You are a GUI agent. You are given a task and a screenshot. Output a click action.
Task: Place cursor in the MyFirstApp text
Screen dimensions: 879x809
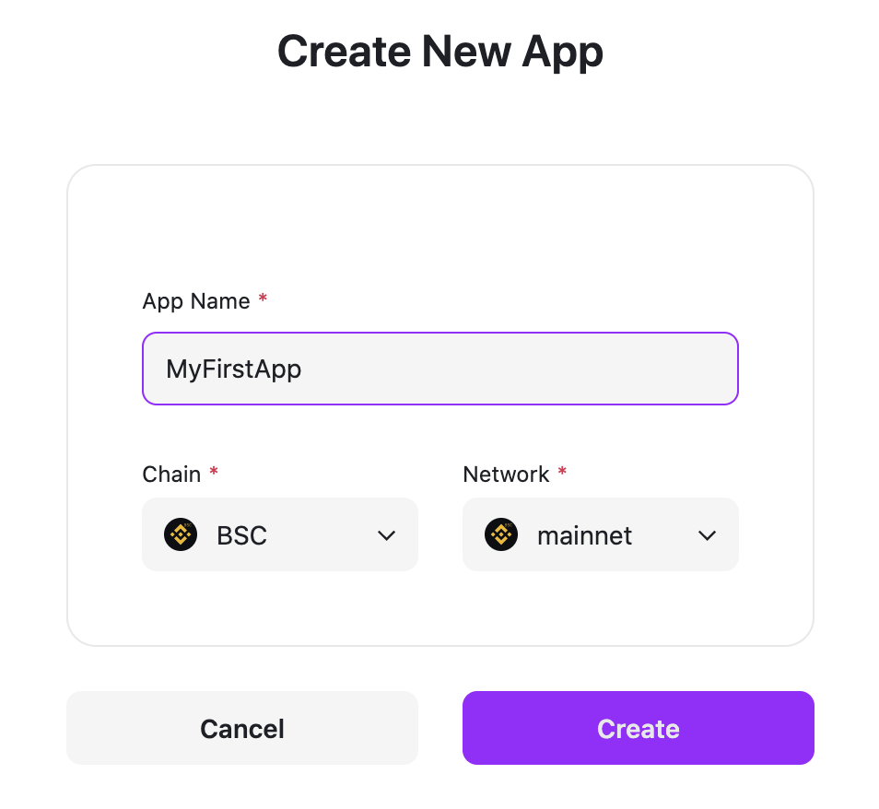tap(234, 369)
